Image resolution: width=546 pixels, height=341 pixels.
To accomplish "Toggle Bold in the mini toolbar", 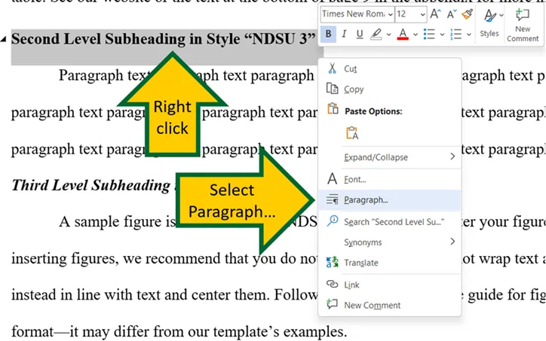I will click(329, 34).
